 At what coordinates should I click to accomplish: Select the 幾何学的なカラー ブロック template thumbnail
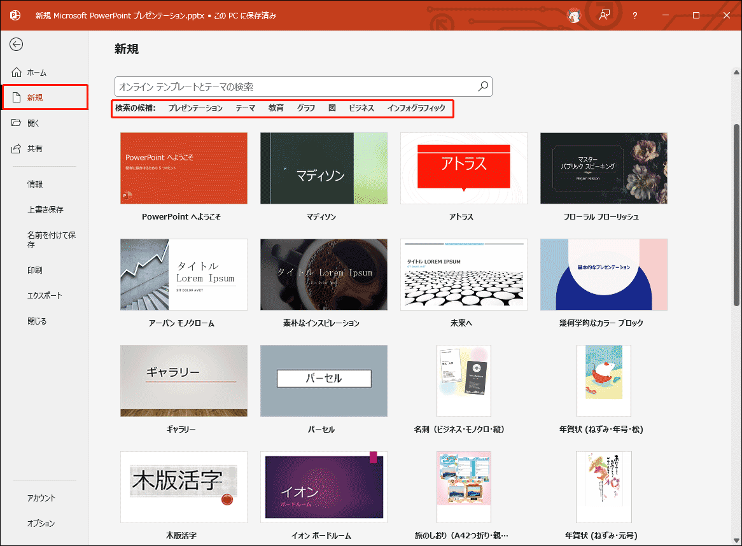tap(604, 274)
